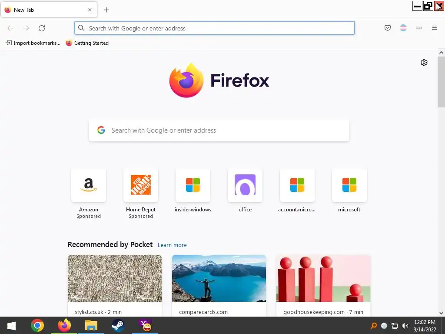Launch Google Chrome from the taskbar
The height and width of the screenshot is (334, 445).
pos(37,325)
